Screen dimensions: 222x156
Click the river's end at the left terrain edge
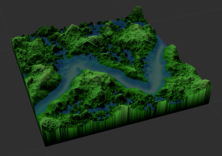(x=39, y=107)
